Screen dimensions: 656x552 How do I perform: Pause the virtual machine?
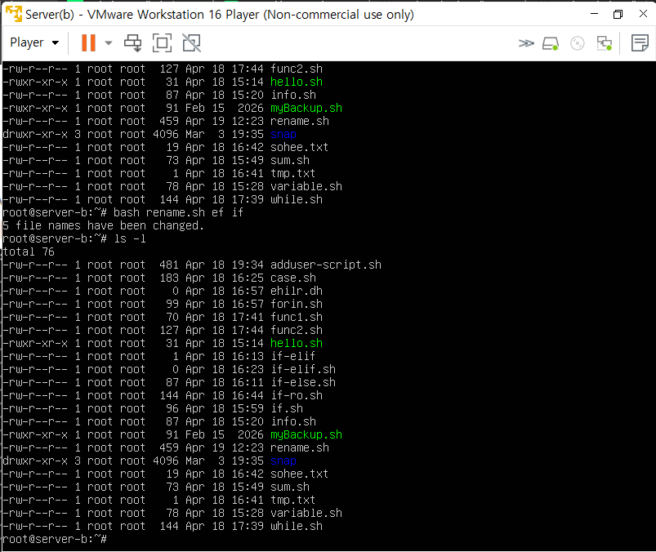[88, 42]
